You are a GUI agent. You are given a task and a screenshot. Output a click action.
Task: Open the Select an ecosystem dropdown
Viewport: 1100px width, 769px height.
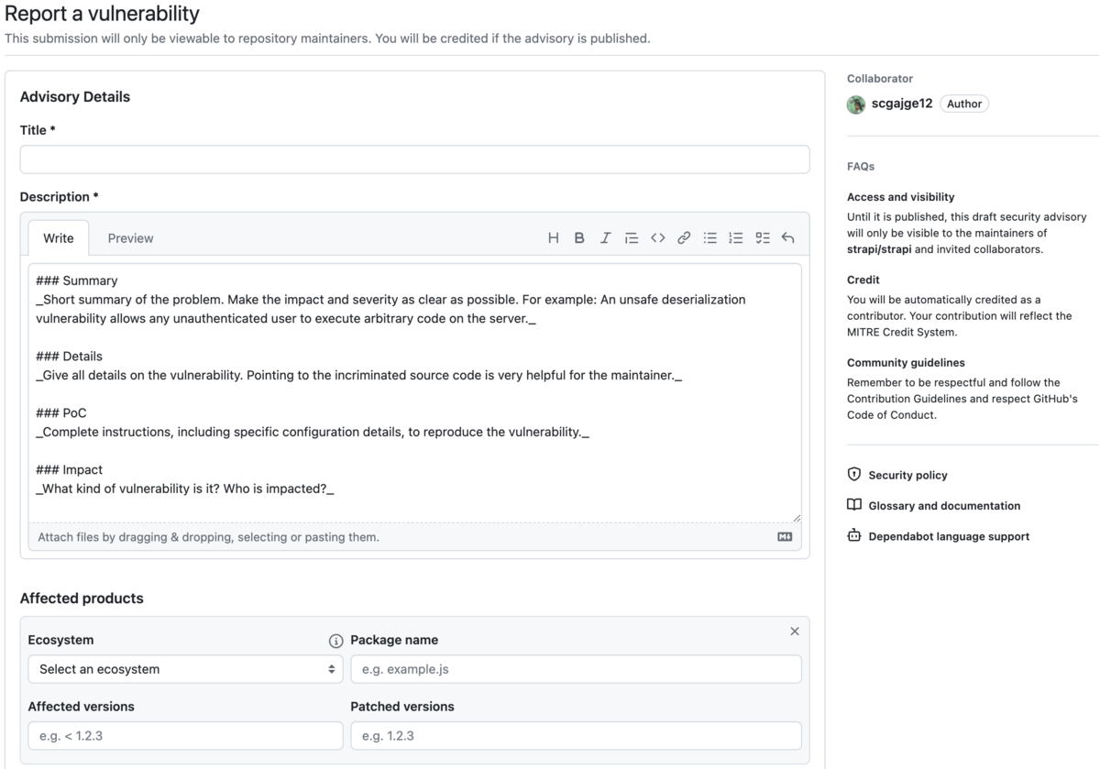point(185,669)
